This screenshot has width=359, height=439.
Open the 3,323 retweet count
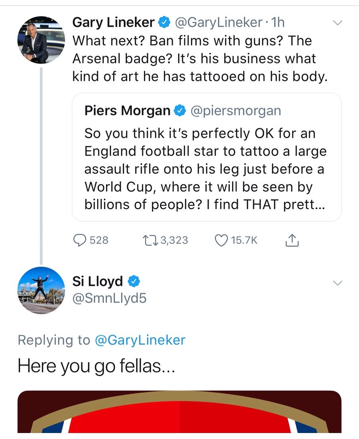174,240
